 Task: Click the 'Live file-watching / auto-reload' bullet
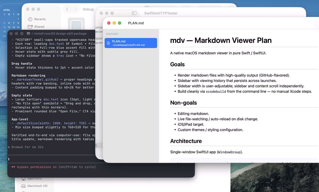[218, 119]
